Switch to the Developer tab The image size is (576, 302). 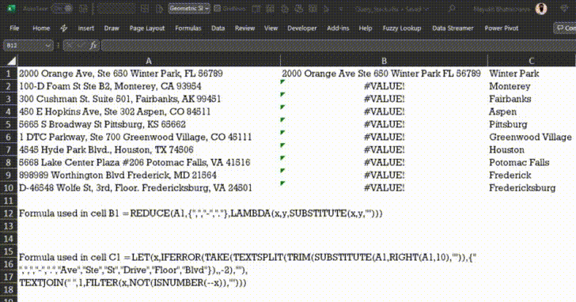point(302,28)
